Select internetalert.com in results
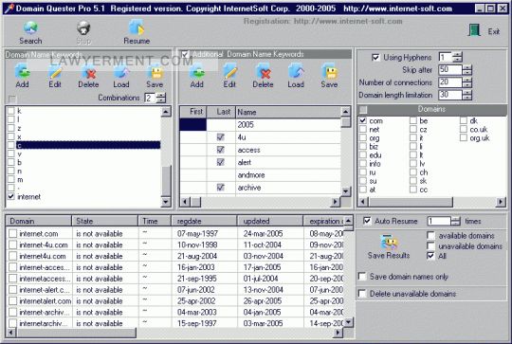This screenshot has height=344, width=512. (x=45, y=301)
